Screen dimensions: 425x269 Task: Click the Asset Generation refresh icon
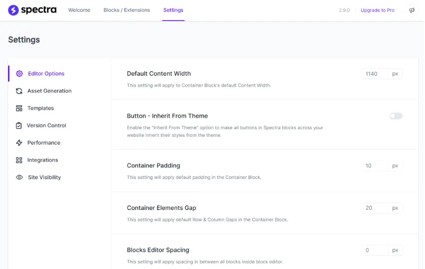click(19, 91)
